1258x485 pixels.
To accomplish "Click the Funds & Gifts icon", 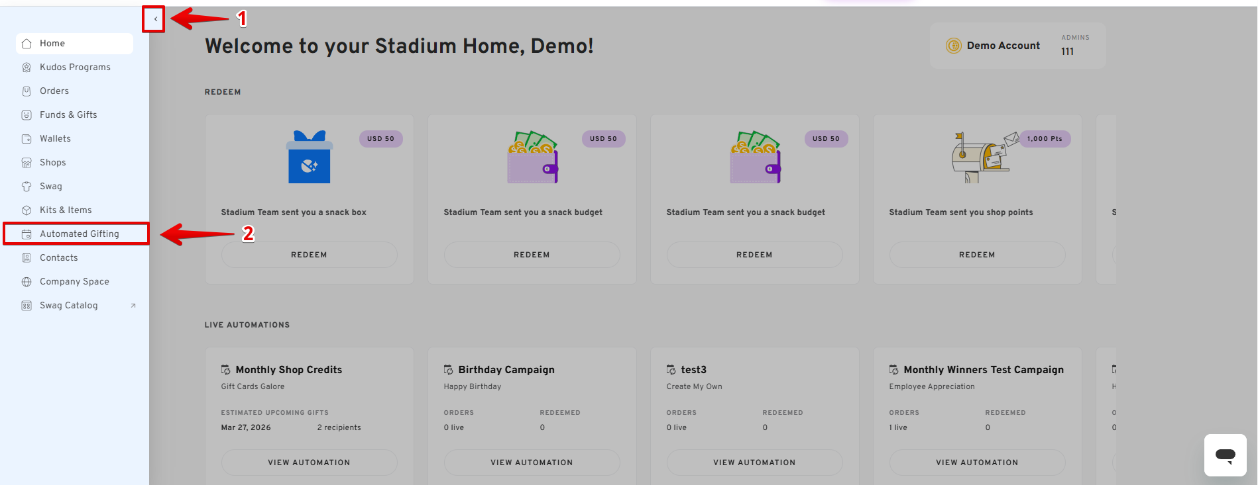I will pyautogui.click(x=27, y=115).
